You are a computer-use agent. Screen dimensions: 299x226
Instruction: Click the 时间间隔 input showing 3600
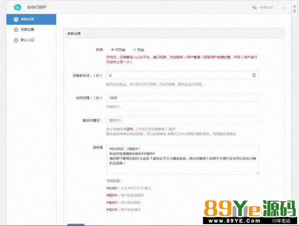183,98
